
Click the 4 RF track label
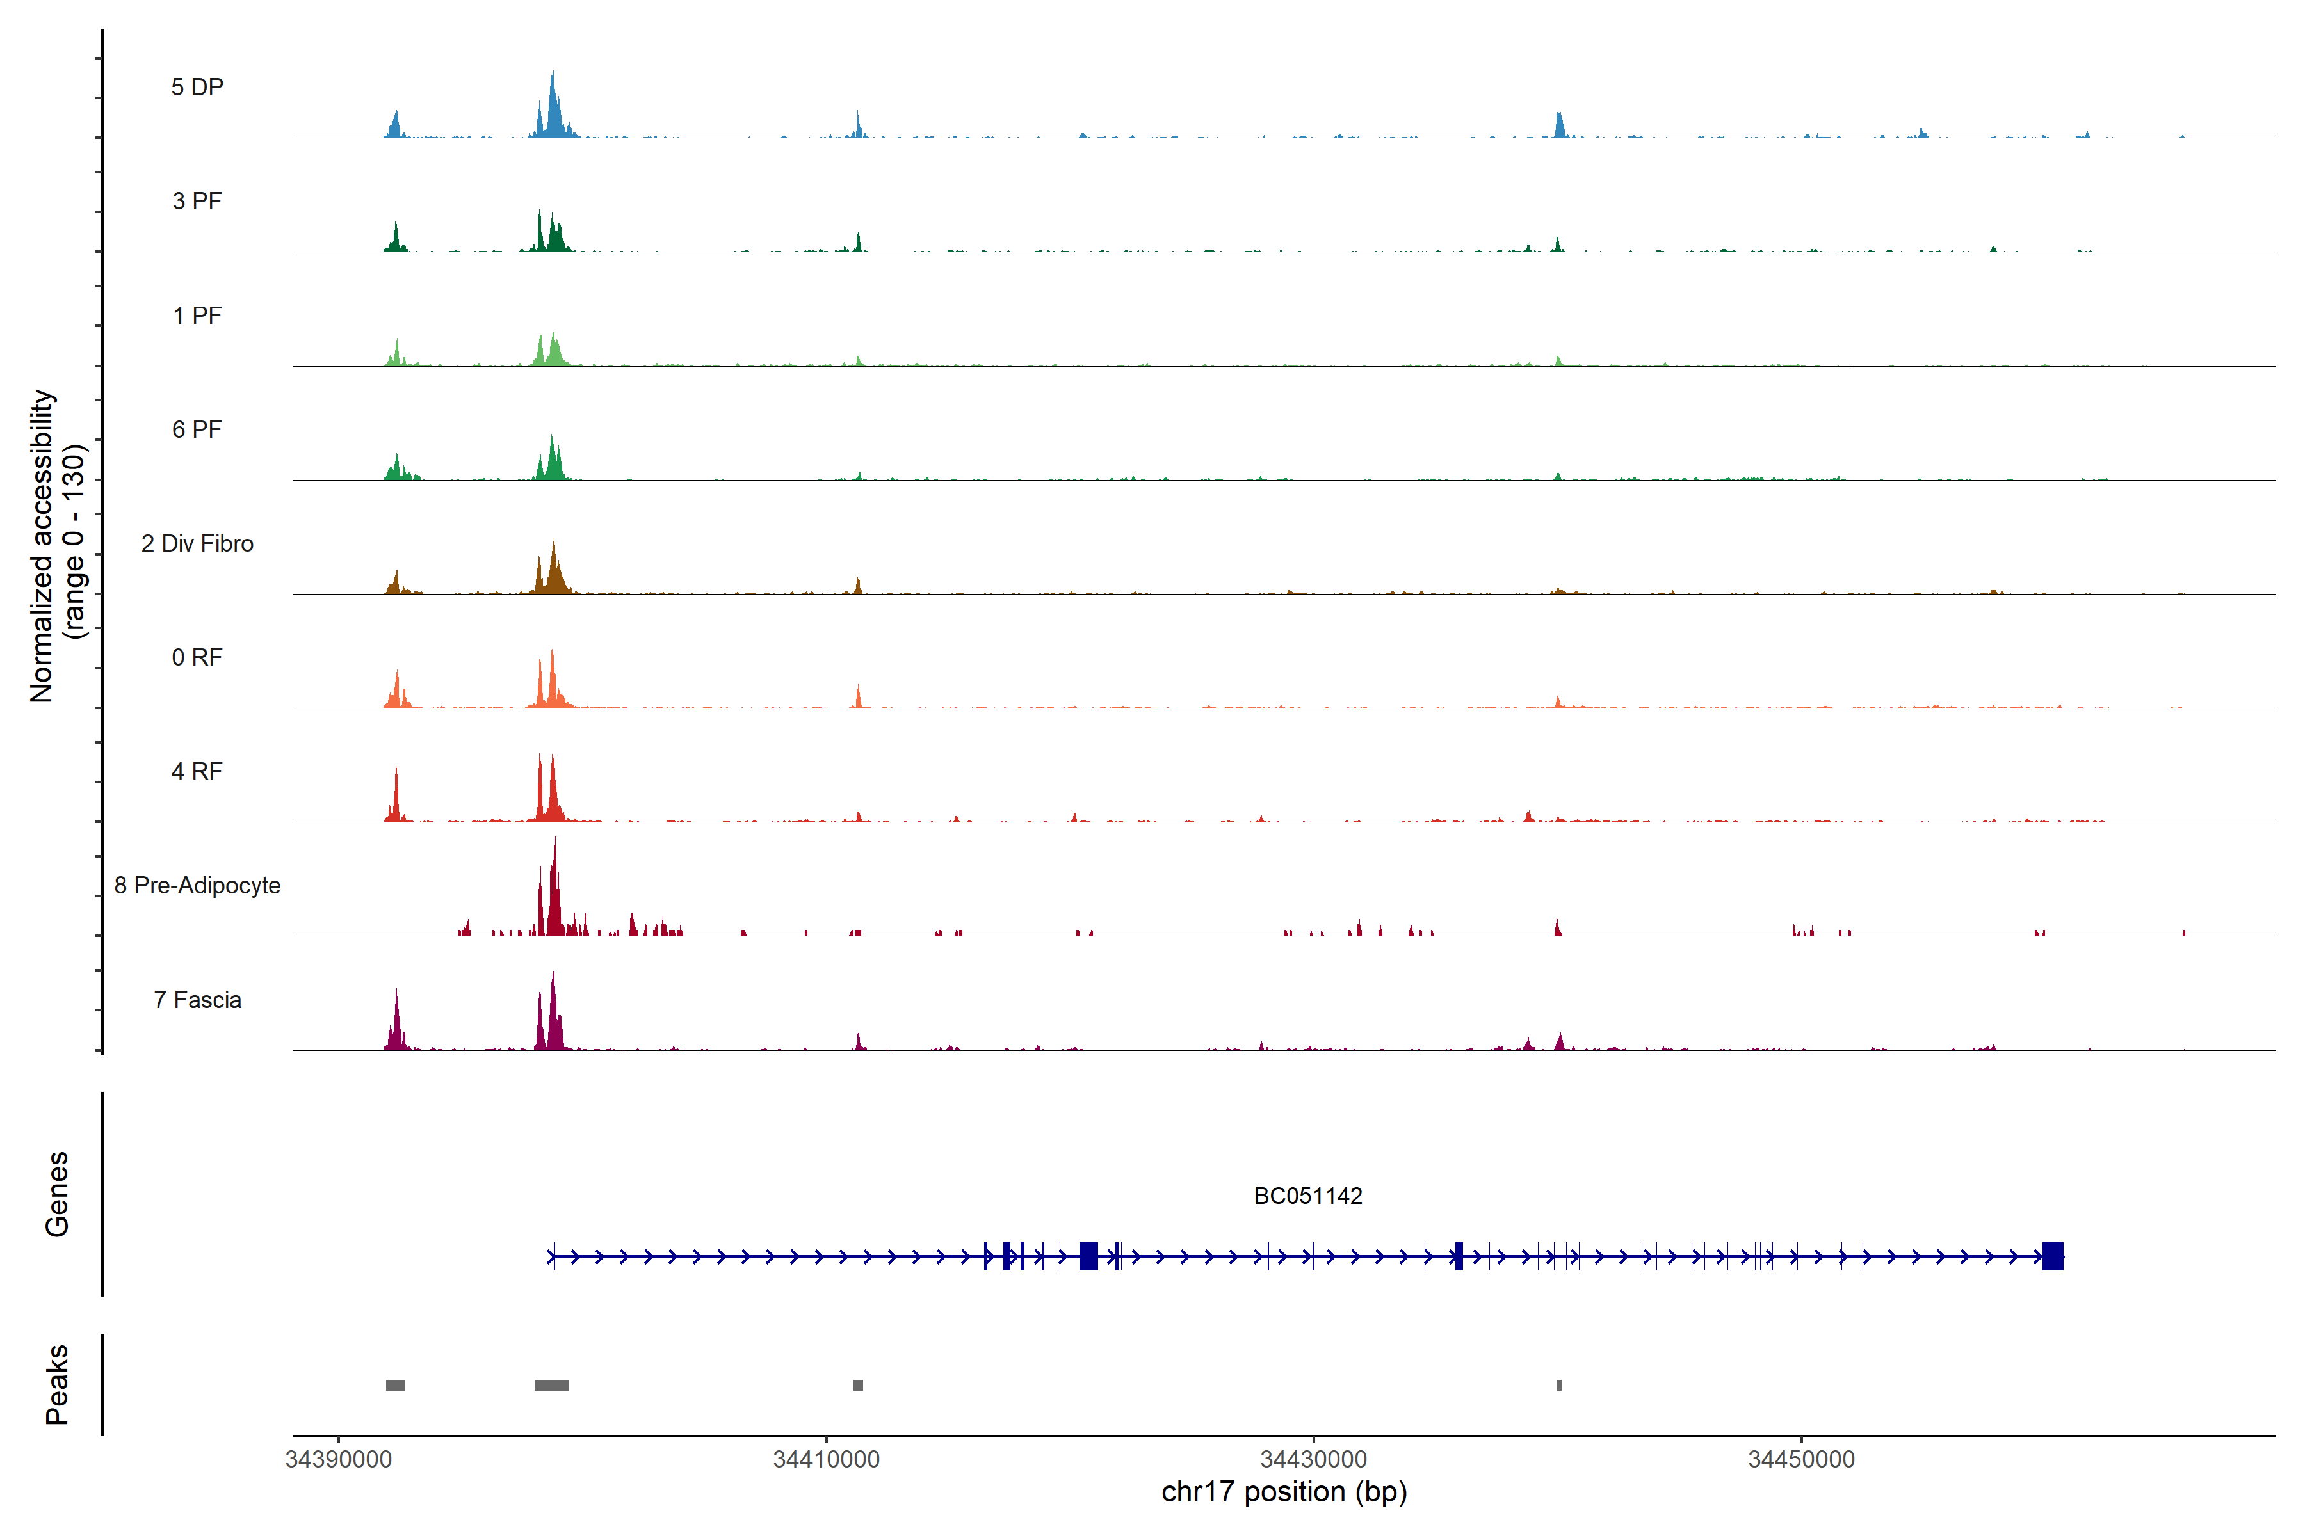coord(197,771)
